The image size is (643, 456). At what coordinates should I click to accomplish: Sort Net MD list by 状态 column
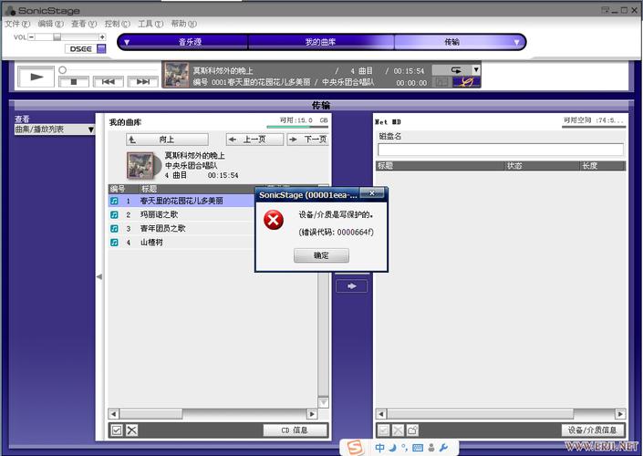pos(541,166)
